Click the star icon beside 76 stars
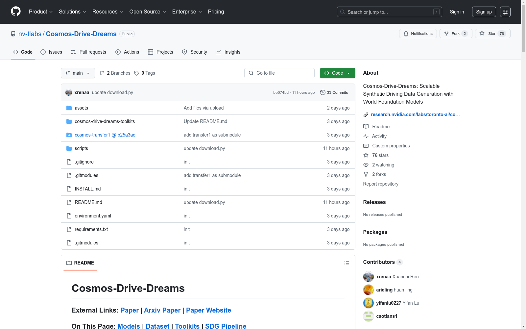The width and height of the screenshot is (526, 329). (366, 155)
